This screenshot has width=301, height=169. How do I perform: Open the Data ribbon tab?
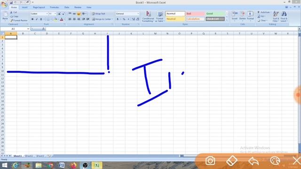(x=67, y=8)
